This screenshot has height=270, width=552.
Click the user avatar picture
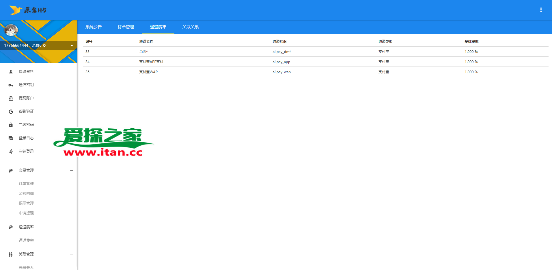point(11,30)
